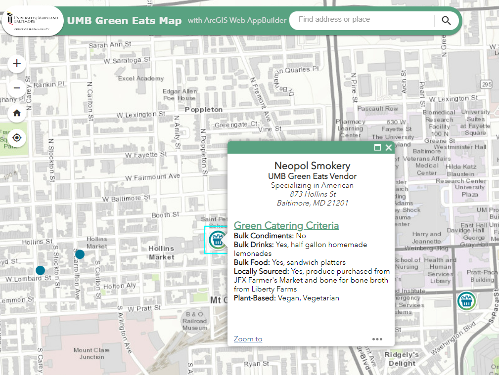Click the University of Maryland Baltimore logo
This screenshot has width=499, height=375.
tap(32, 21)
